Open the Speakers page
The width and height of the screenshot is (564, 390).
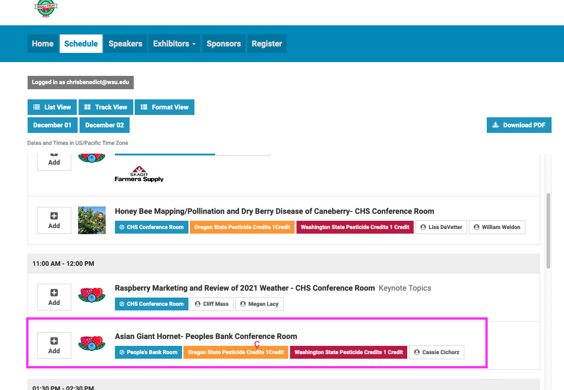125,44
